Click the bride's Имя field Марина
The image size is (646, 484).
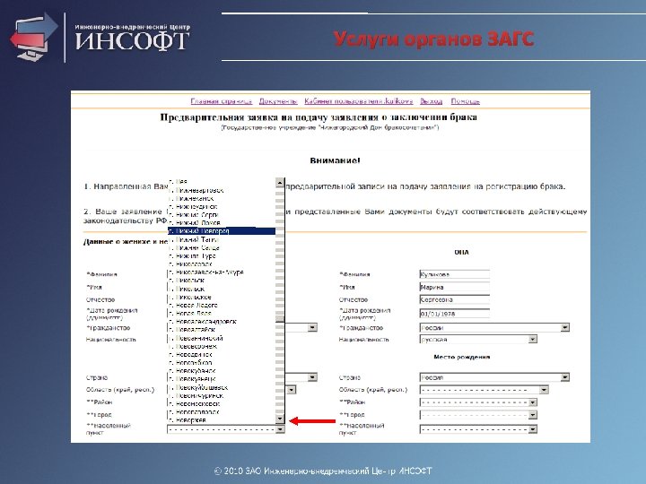tap(454, 287)
